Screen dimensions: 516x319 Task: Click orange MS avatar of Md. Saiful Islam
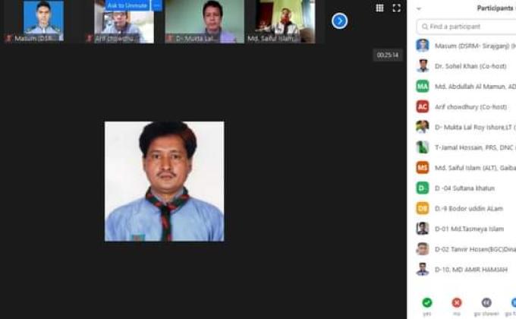[x=423, y=168]
